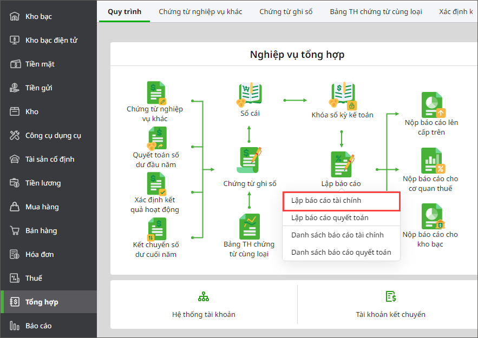The height and width of the screenshot is (338, 478).
Task: Click Báo cáo chart icon in sidebar
Action: [14, 326]
